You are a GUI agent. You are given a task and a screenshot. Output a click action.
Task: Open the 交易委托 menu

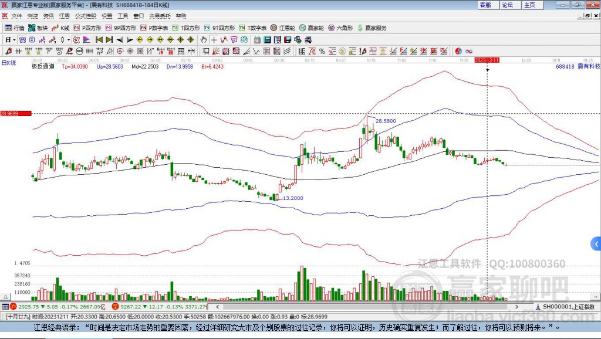[x=160, y=16]
